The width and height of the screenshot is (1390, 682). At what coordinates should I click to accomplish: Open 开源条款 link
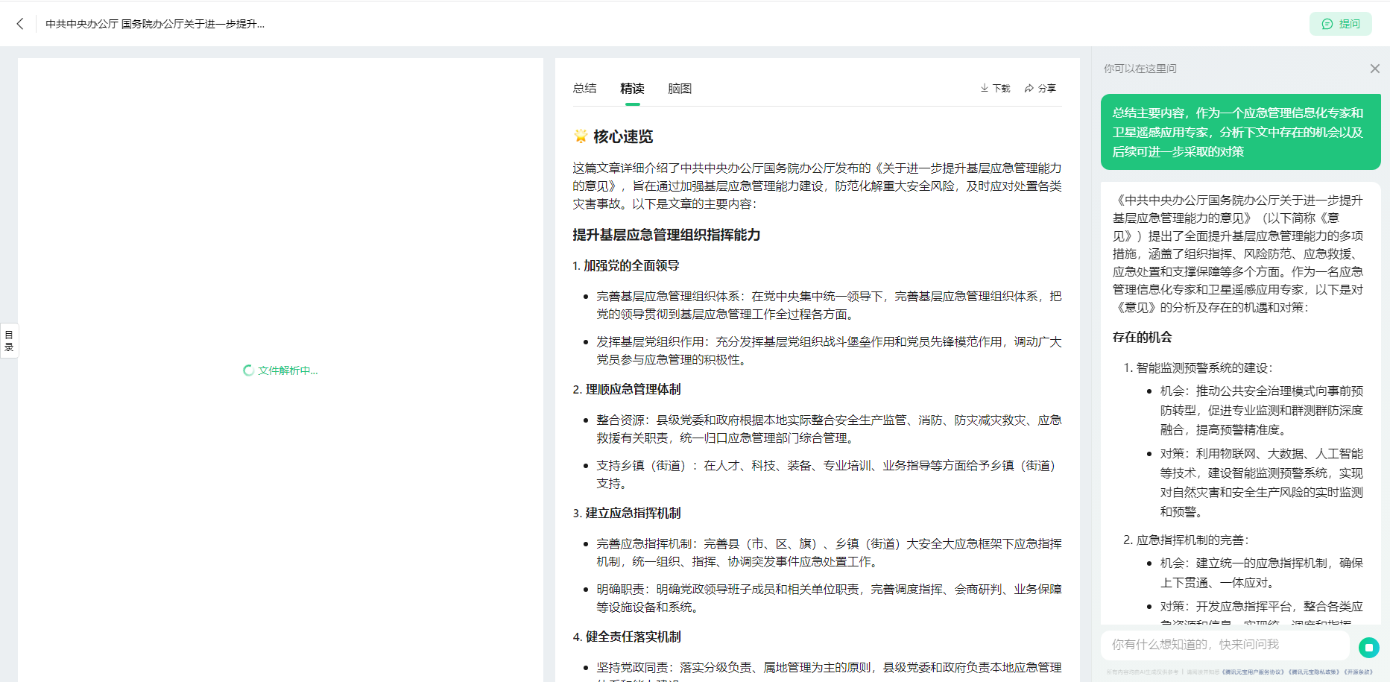click(x=1357, y=672)
